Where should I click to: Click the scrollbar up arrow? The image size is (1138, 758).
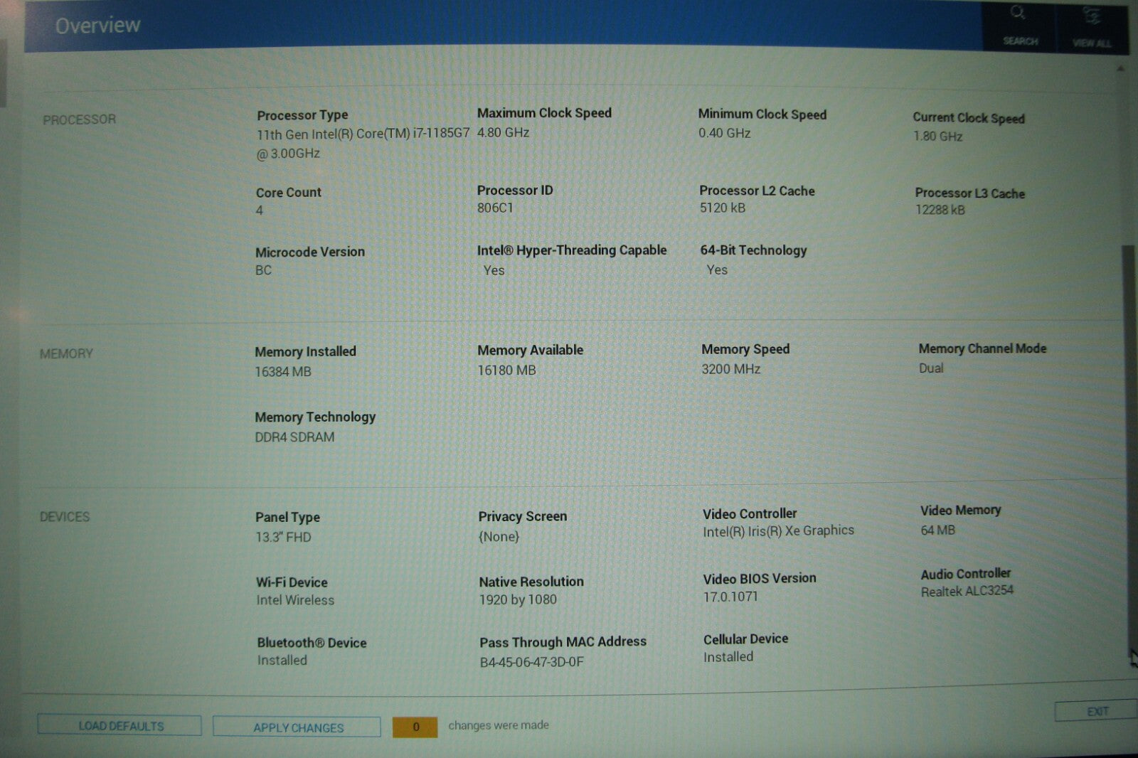pos(1120,69)
